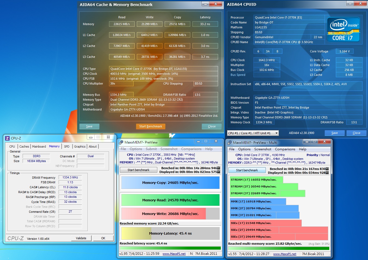Click Save in AIDA64 CPUID window
The image size is (368, 260).
coord(334,133)
